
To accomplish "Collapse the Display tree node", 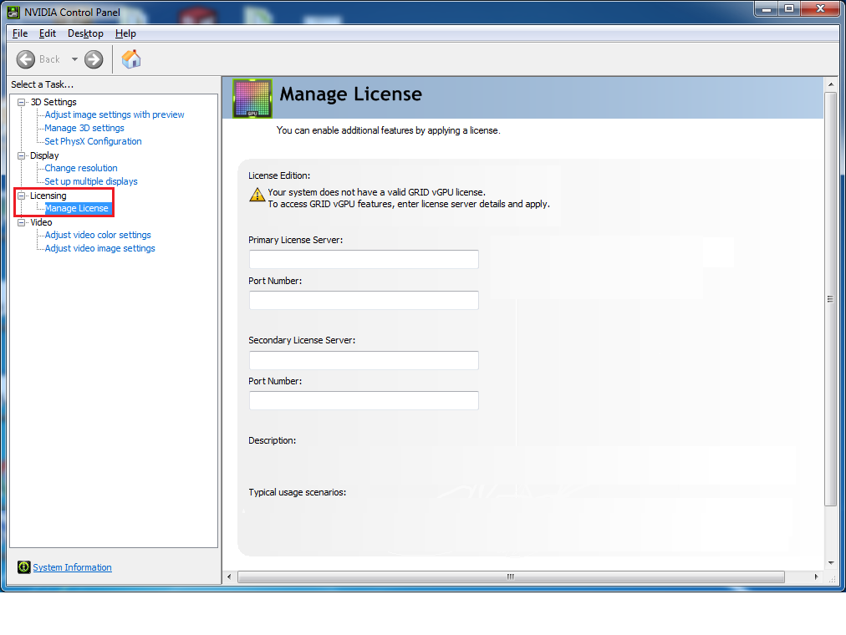I will tap(22, 155).
